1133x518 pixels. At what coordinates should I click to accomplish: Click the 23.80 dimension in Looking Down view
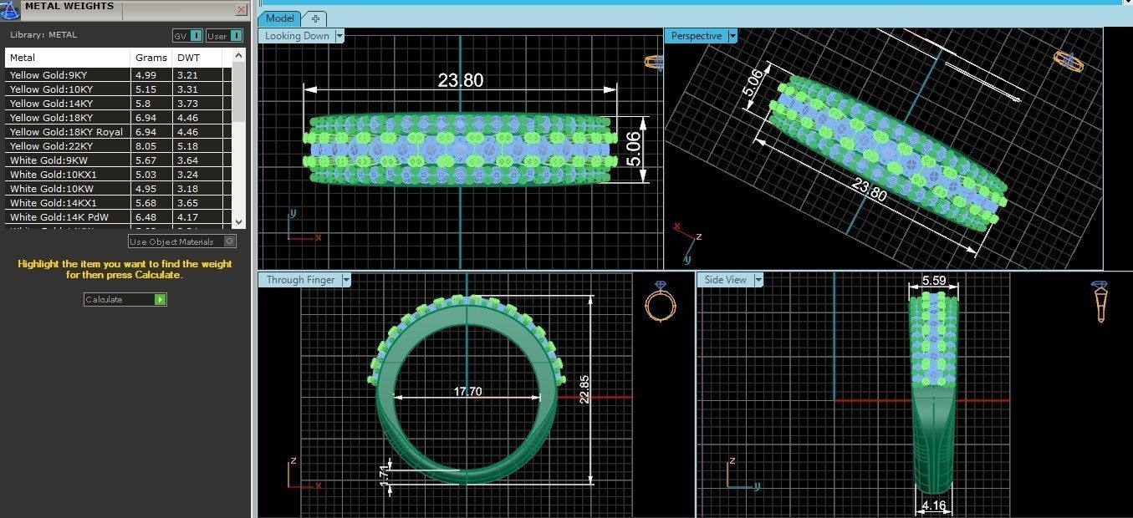460,80
